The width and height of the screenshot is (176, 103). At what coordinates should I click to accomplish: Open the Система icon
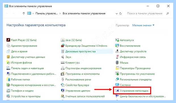pyautogui.click(x=117, y=85)
